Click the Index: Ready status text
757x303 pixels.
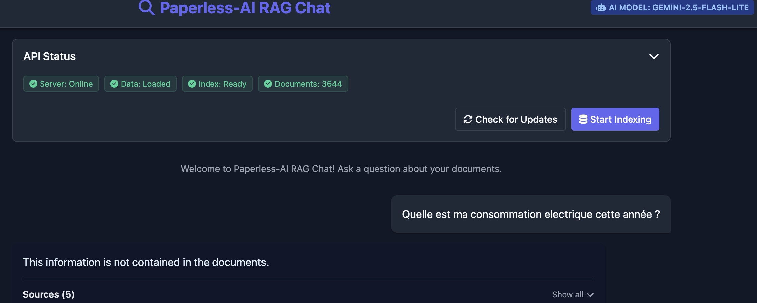click(222, 84)
